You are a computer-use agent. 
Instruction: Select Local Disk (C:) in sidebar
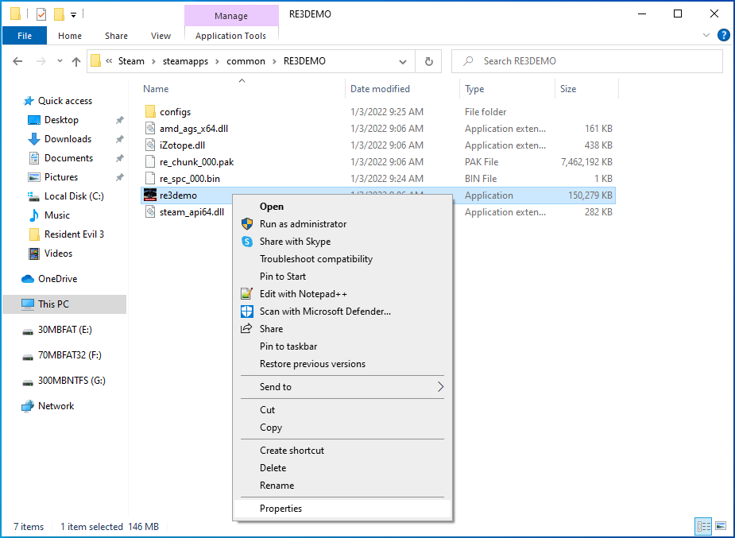74,196
